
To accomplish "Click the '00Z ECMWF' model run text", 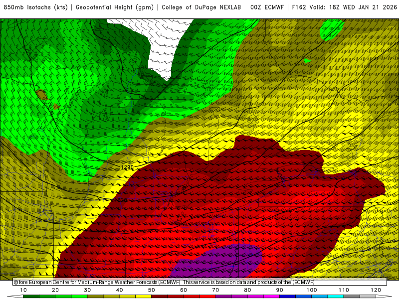I will (x=267, y=7).
